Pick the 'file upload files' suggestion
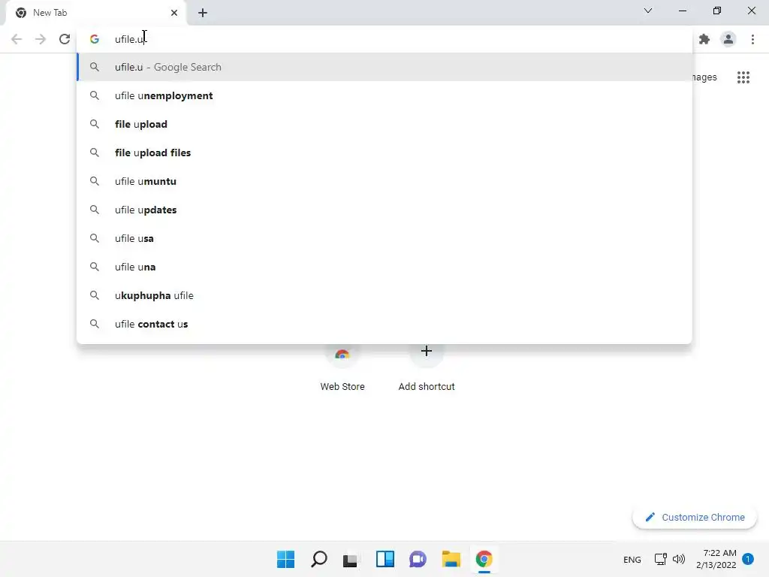This screenshot has height=577, width=769. coord(384,153)
